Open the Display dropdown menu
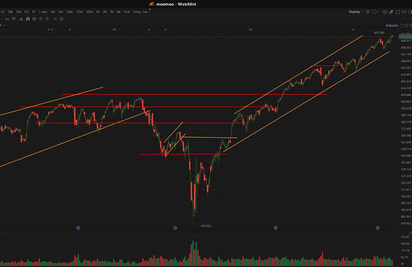The width and height of the screenshot is (412, 267). (x=356, y=12)
